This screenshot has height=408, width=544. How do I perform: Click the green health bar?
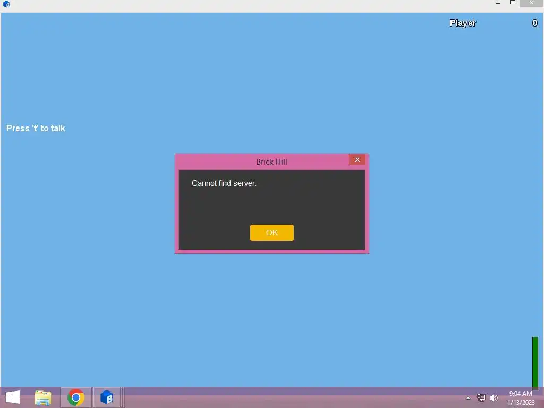point(535,363)
